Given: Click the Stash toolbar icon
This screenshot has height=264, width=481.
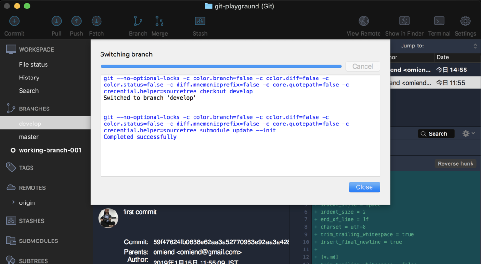Looking at the screenshot, I should pos(200,21).
